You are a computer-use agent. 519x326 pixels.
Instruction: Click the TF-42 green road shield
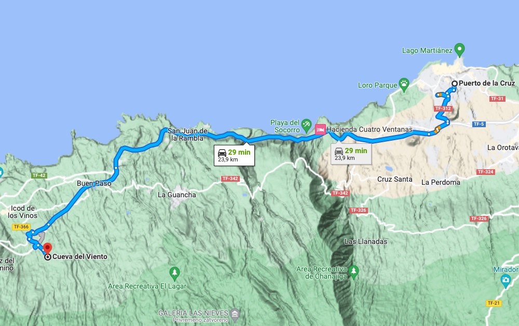pos(39,175)
